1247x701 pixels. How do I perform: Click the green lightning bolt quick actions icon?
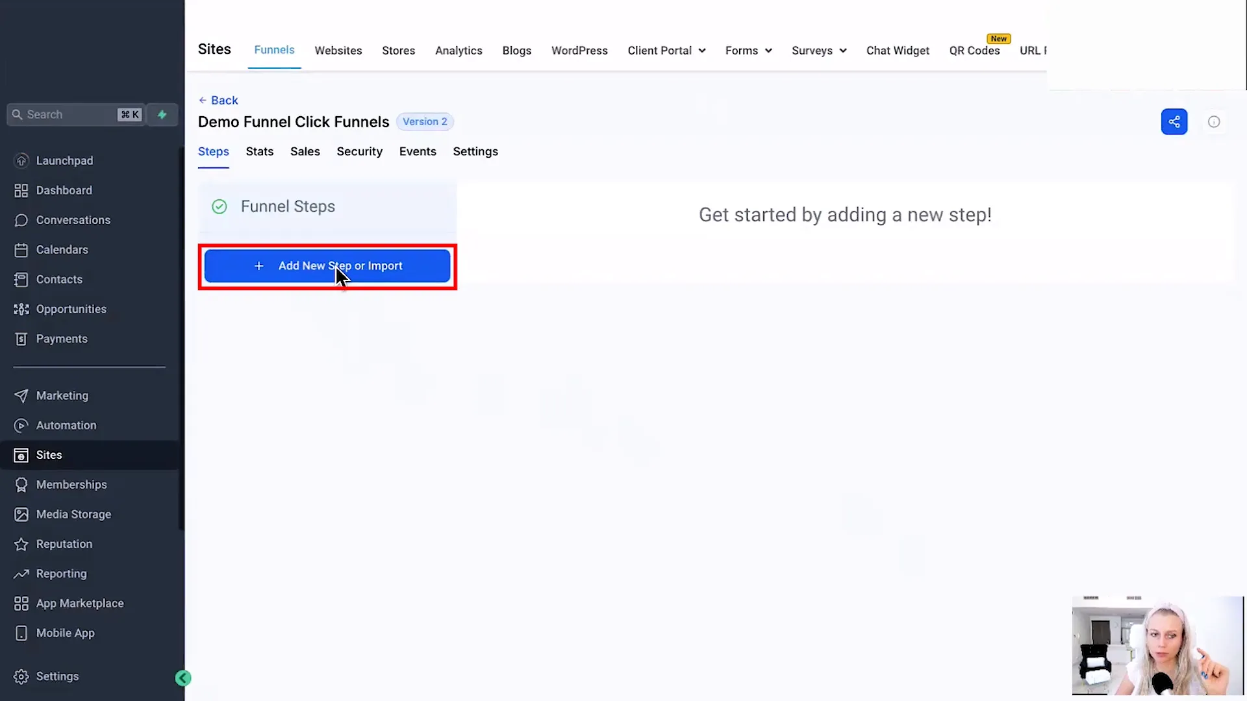tap(162, 115)
